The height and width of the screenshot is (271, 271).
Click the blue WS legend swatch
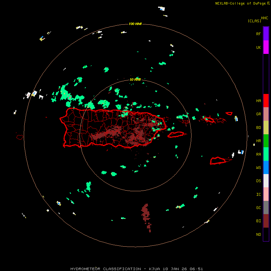(266, 167)
